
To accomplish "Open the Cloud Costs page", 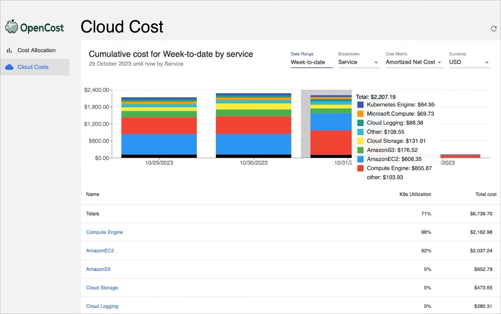I will [35, 67].
